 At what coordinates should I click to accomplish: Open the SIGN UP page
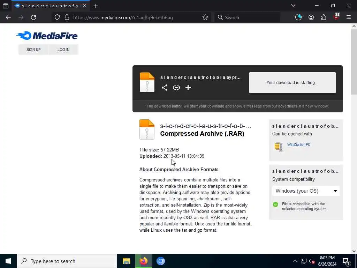(33, 50)
